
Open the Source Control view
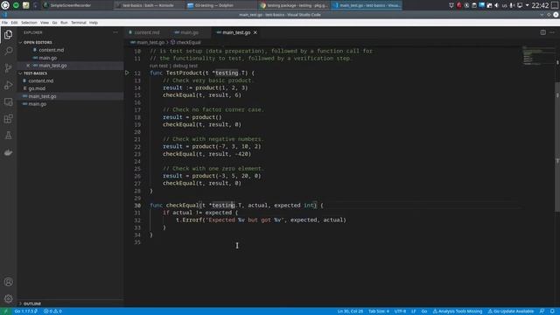point(8,68)
